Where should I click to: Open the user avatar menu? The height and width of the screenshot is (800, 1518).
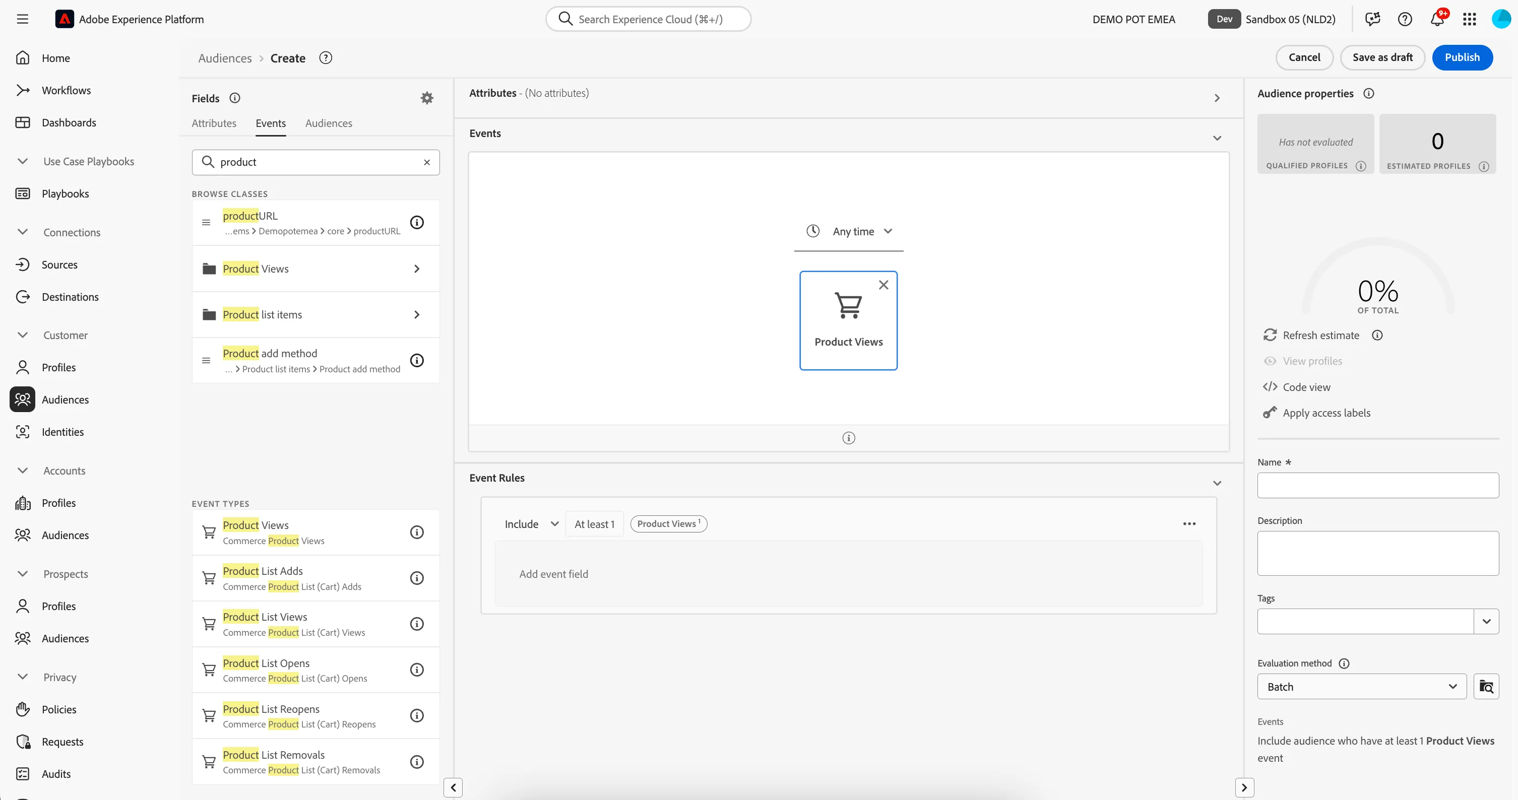click(1501, 19)
